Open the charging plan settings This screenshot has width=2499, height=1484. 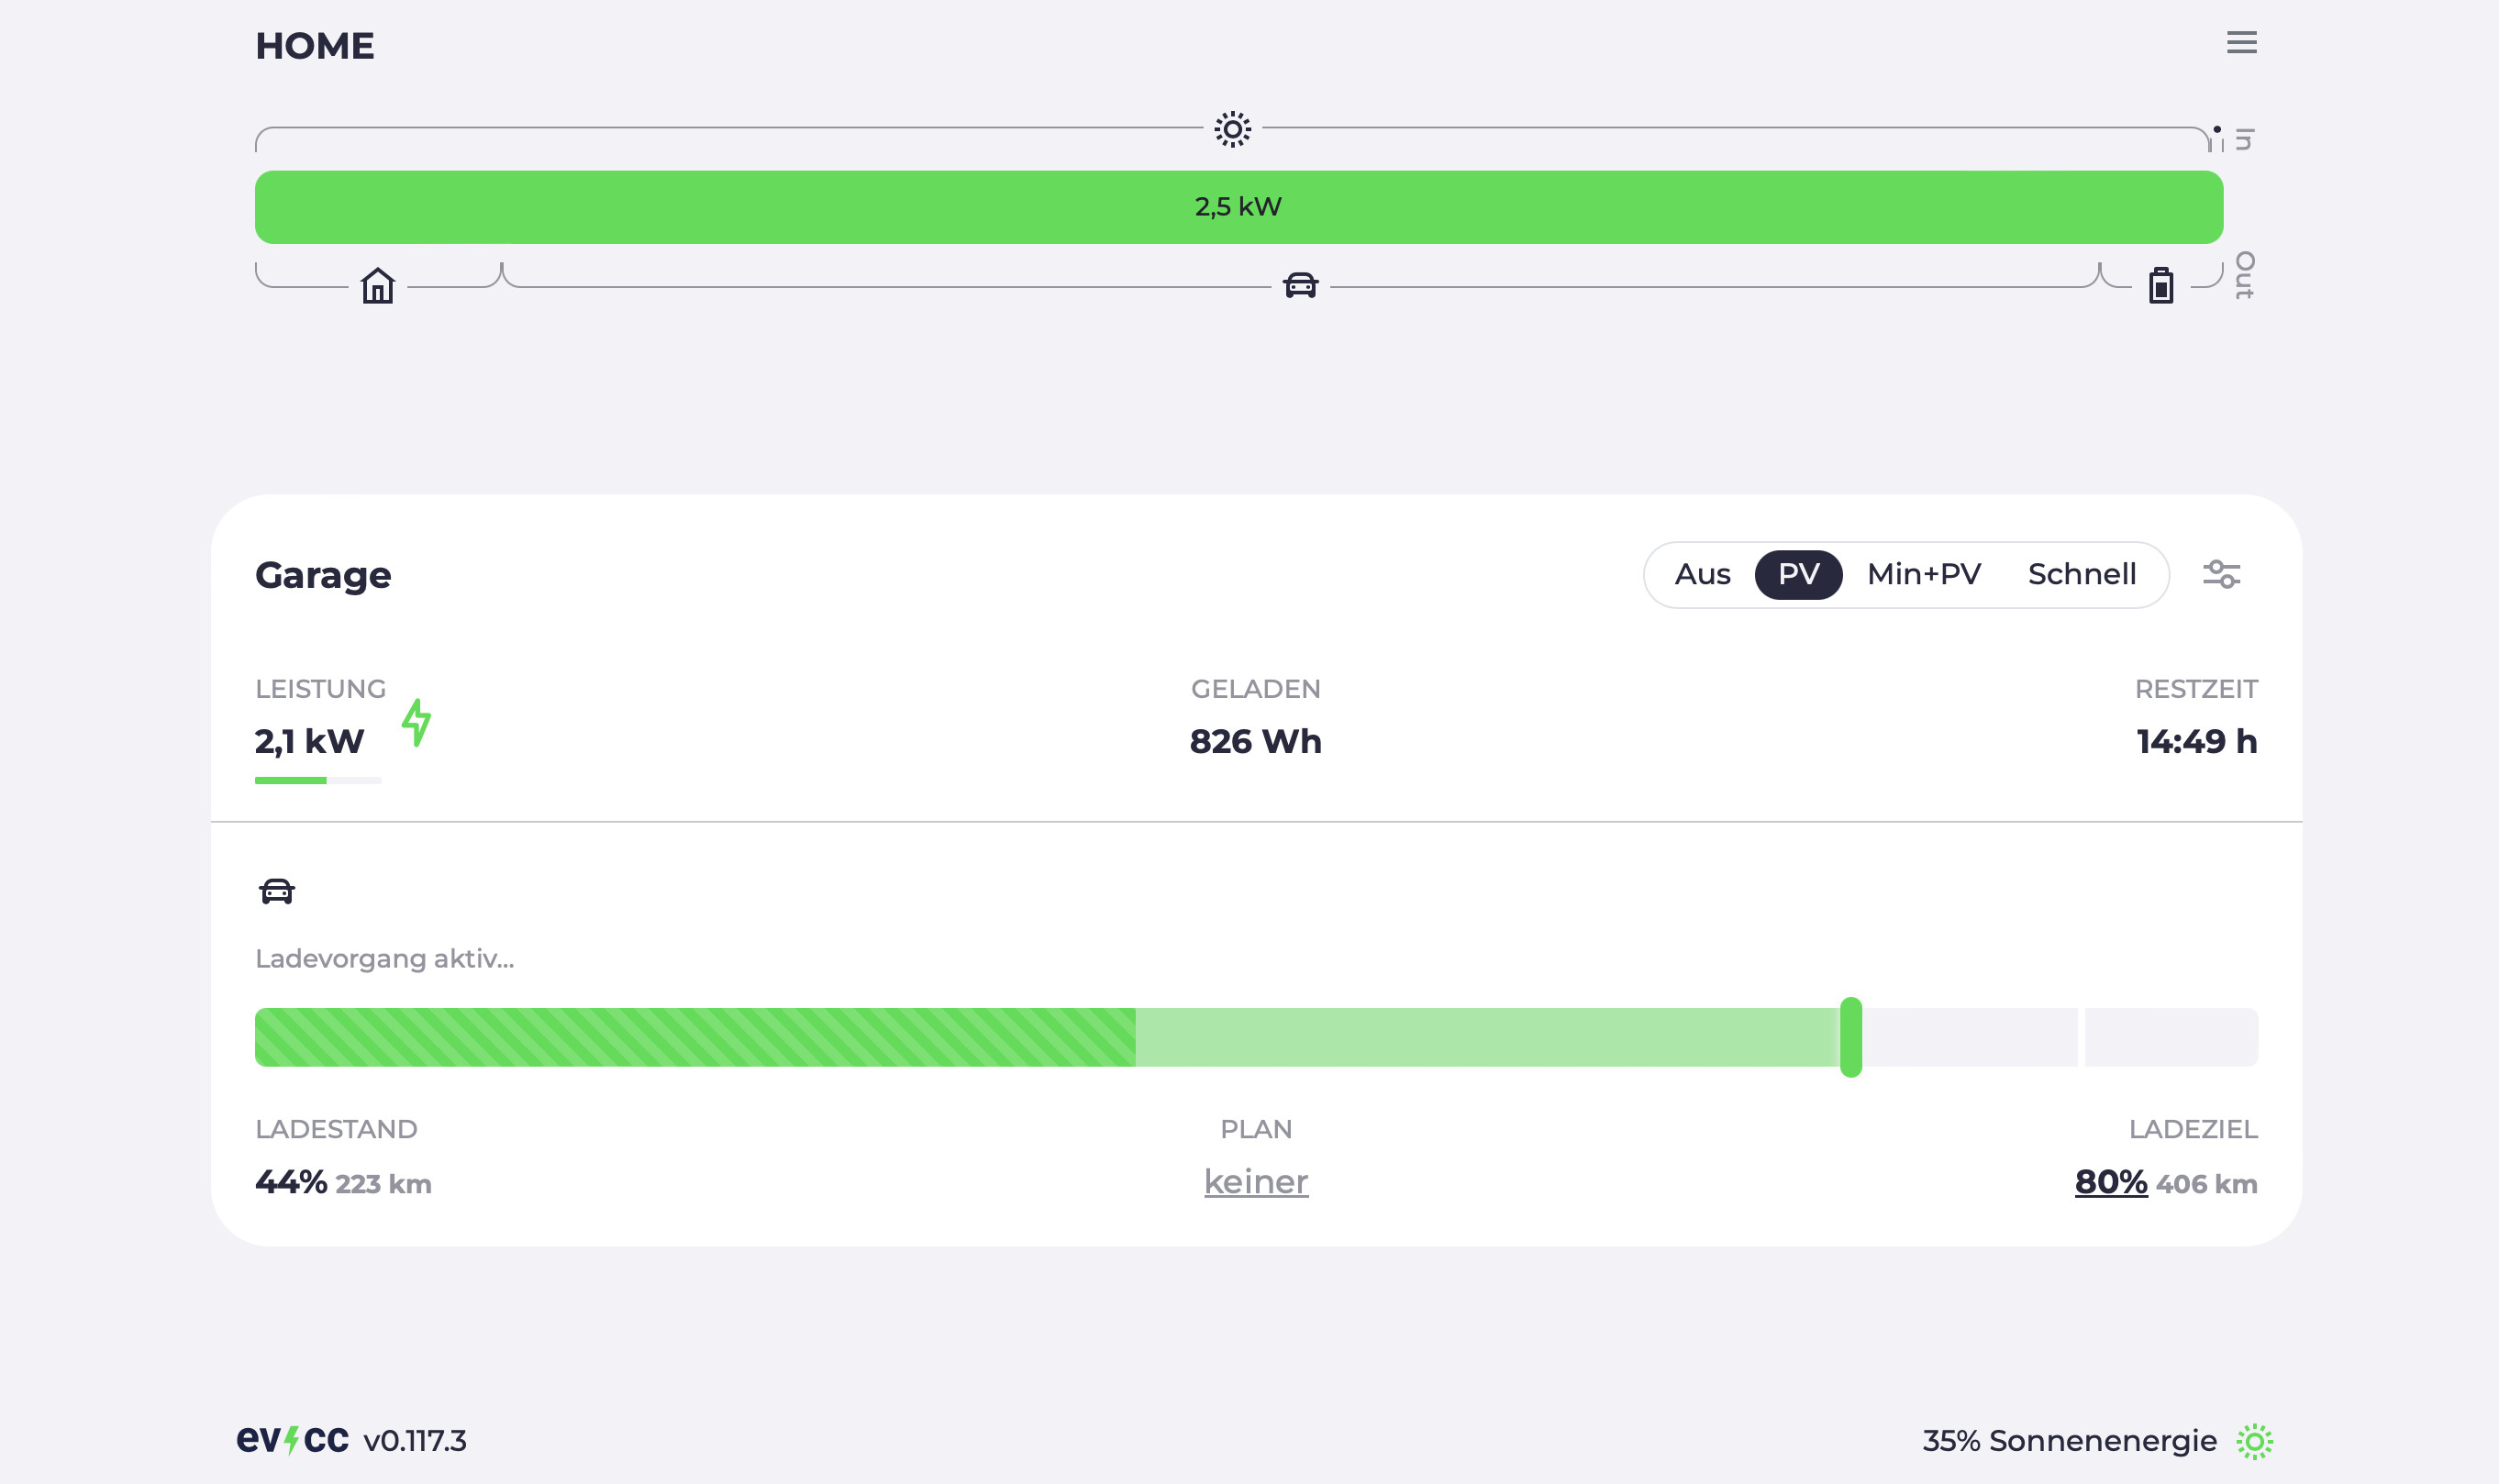[x=1256, y=1180]
